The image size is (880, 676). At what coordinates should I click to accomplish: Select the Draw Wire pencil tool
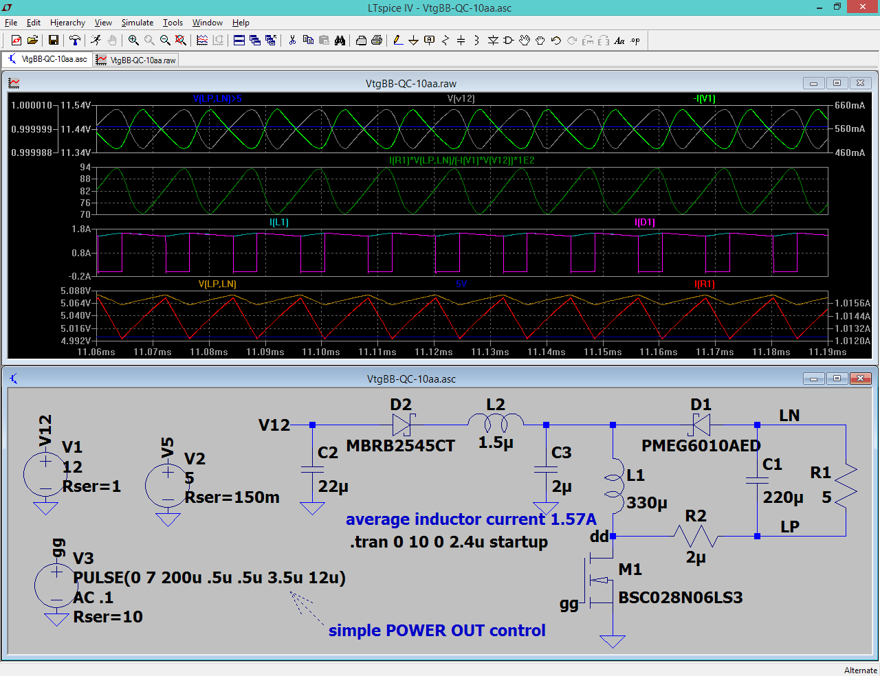click(x=398, y=41)
